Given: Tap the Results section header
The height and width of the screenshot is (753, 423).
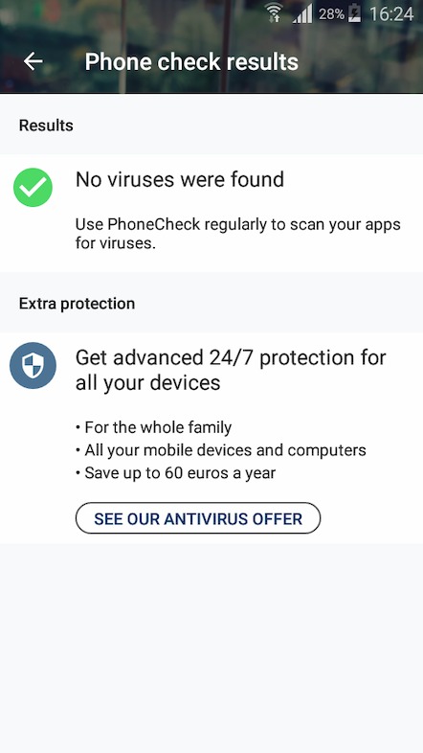Looking at the screenshot, I should [x=46, y=125].
